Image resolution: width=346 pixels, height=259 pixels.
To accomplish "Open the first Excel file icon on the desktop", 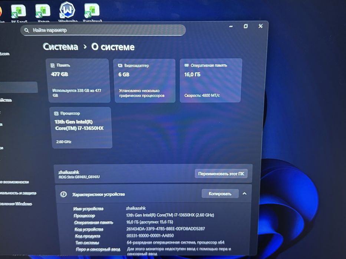I will (x=19, y=13).
